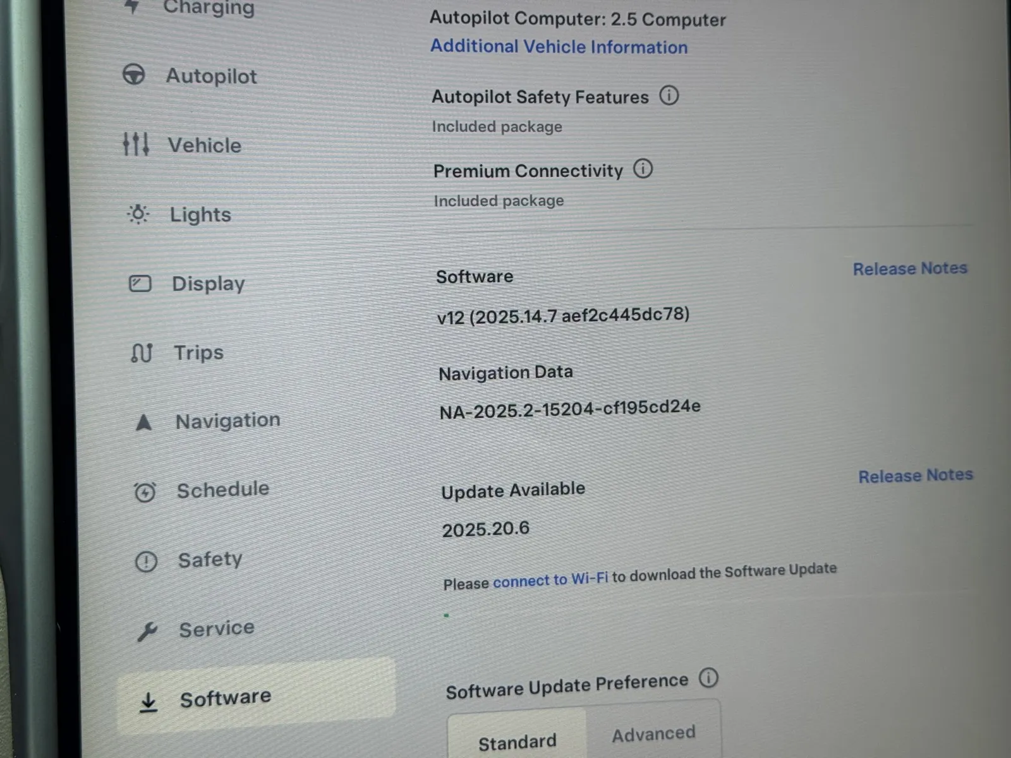Select Standard software update preference
The height and width of the screenshot is (758, 1011).
click(517, 741)
